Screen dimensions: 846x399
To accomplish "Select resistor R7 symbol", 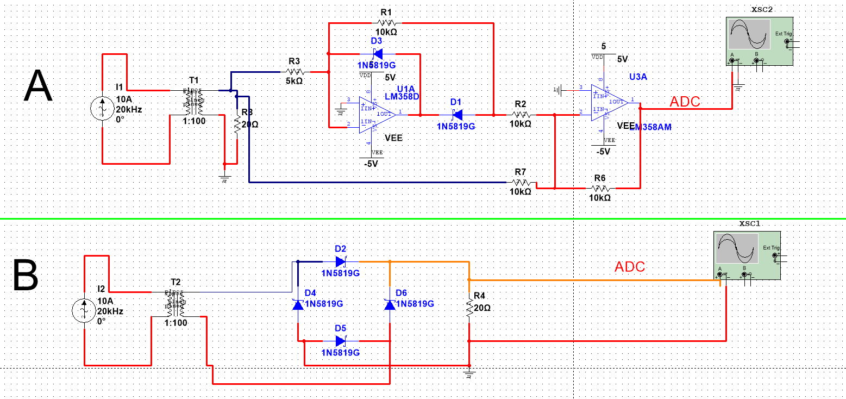I will tap(521, 183).
